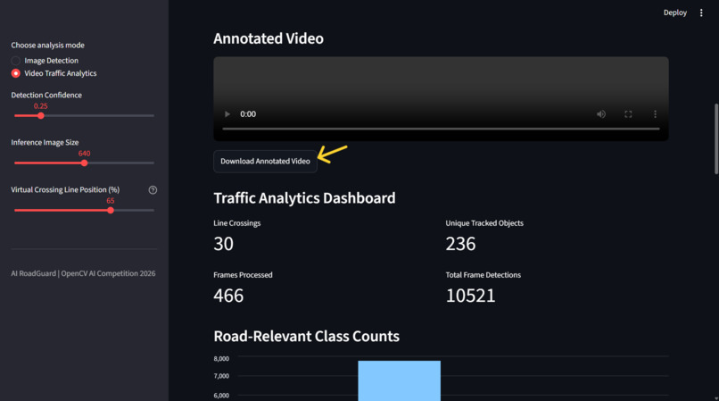Click the Virtual Crossing Line slider handle

click(111, 211)
